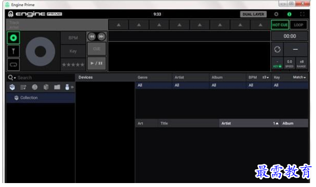This screenshot has width=316, height=187.
Task: Select the Collection tree item
Action: coord(41,98)
